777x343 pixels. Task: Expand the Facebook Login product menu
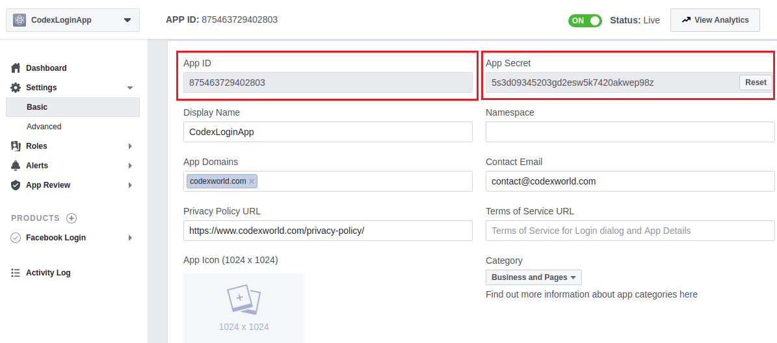130,238
